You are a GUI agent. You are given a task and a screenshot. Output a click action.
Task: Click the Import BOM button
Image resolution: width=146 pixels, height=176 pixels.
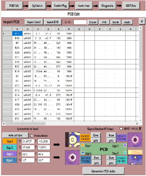53,22
